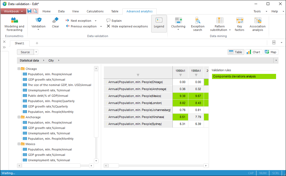Viewport: 286px width, 176px height.
Task: Click the save workbook icon
Action: (30, 11)
